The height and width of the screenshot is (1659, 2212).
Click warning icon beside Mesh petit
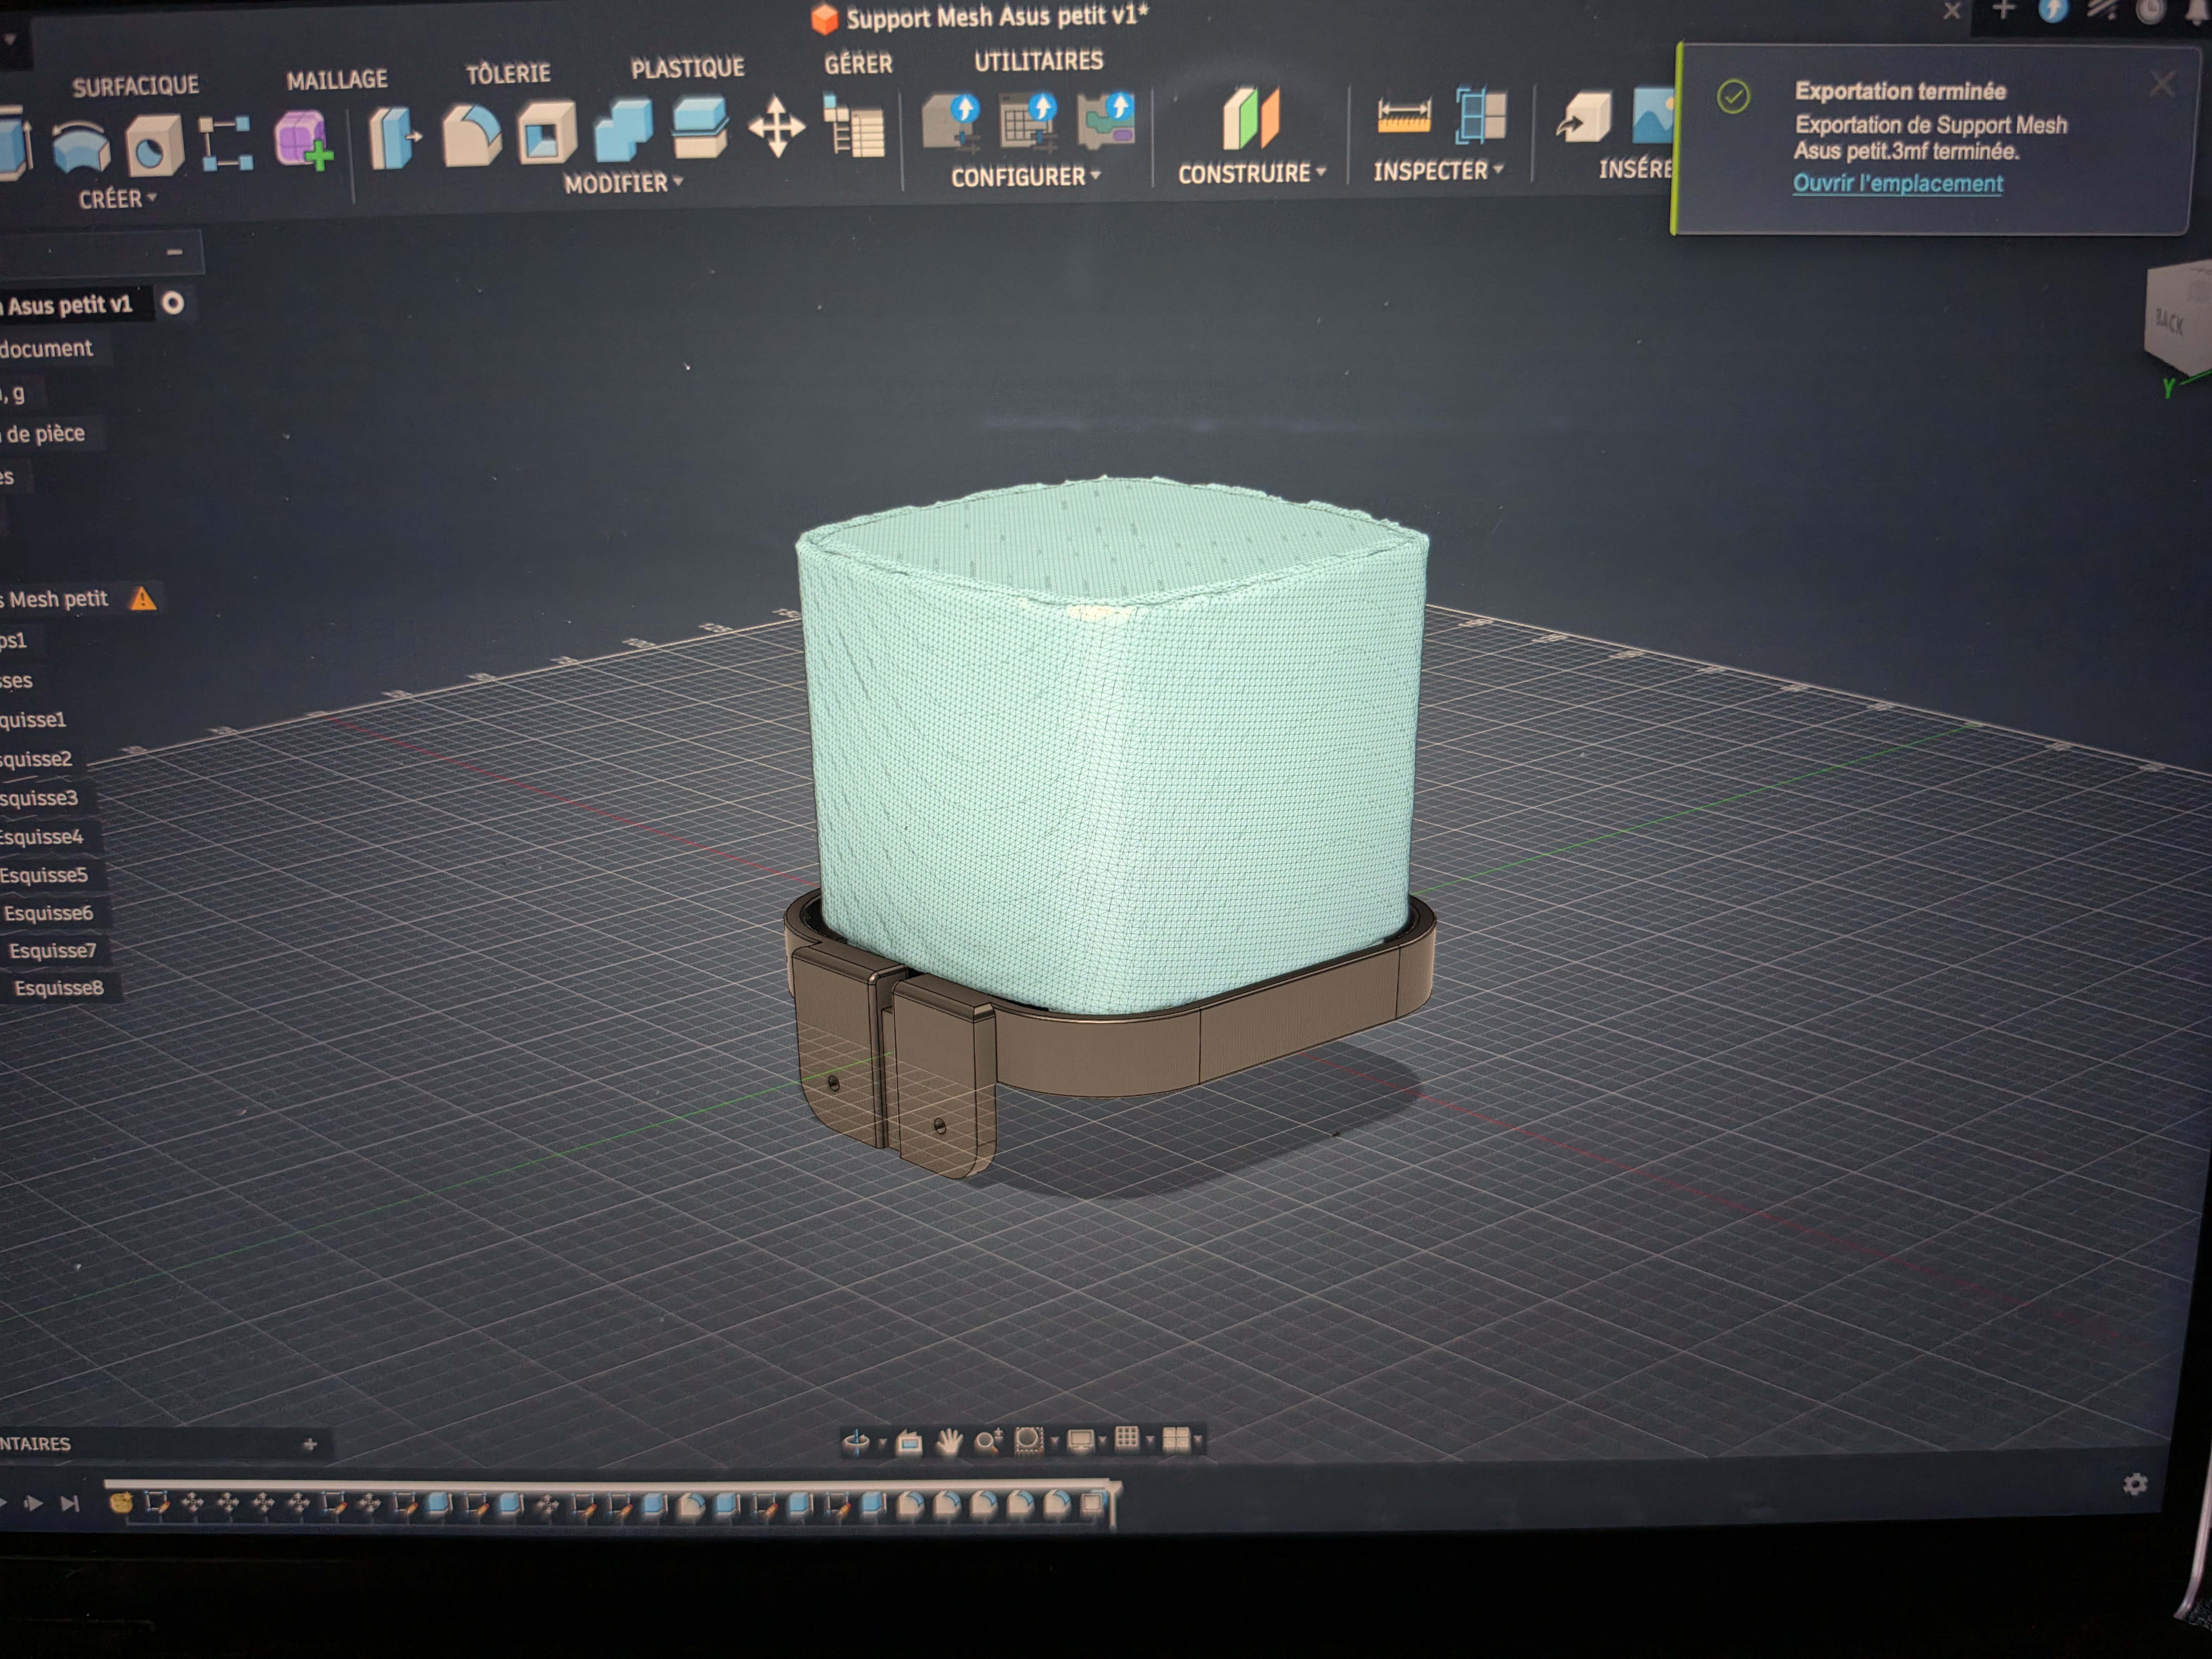coord(143,599)
